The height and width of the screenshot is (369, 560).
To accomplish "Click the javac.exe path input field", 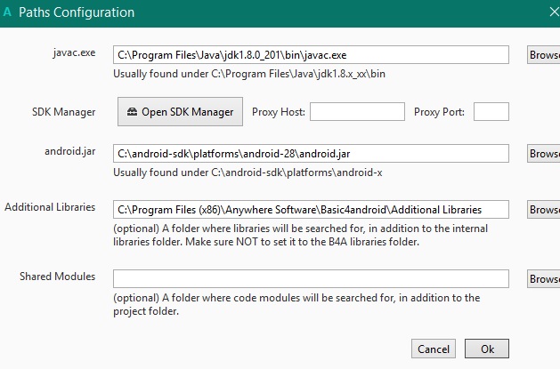I will [311, 55].
